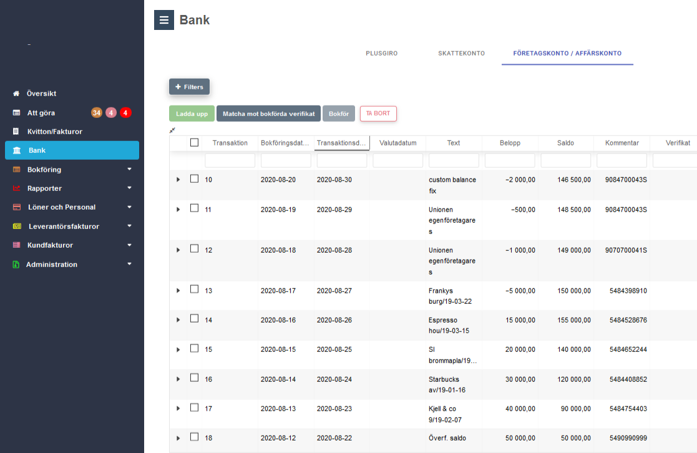Expand the row for transaction 13
The image size is (697, 453).
tap(178, 290)
